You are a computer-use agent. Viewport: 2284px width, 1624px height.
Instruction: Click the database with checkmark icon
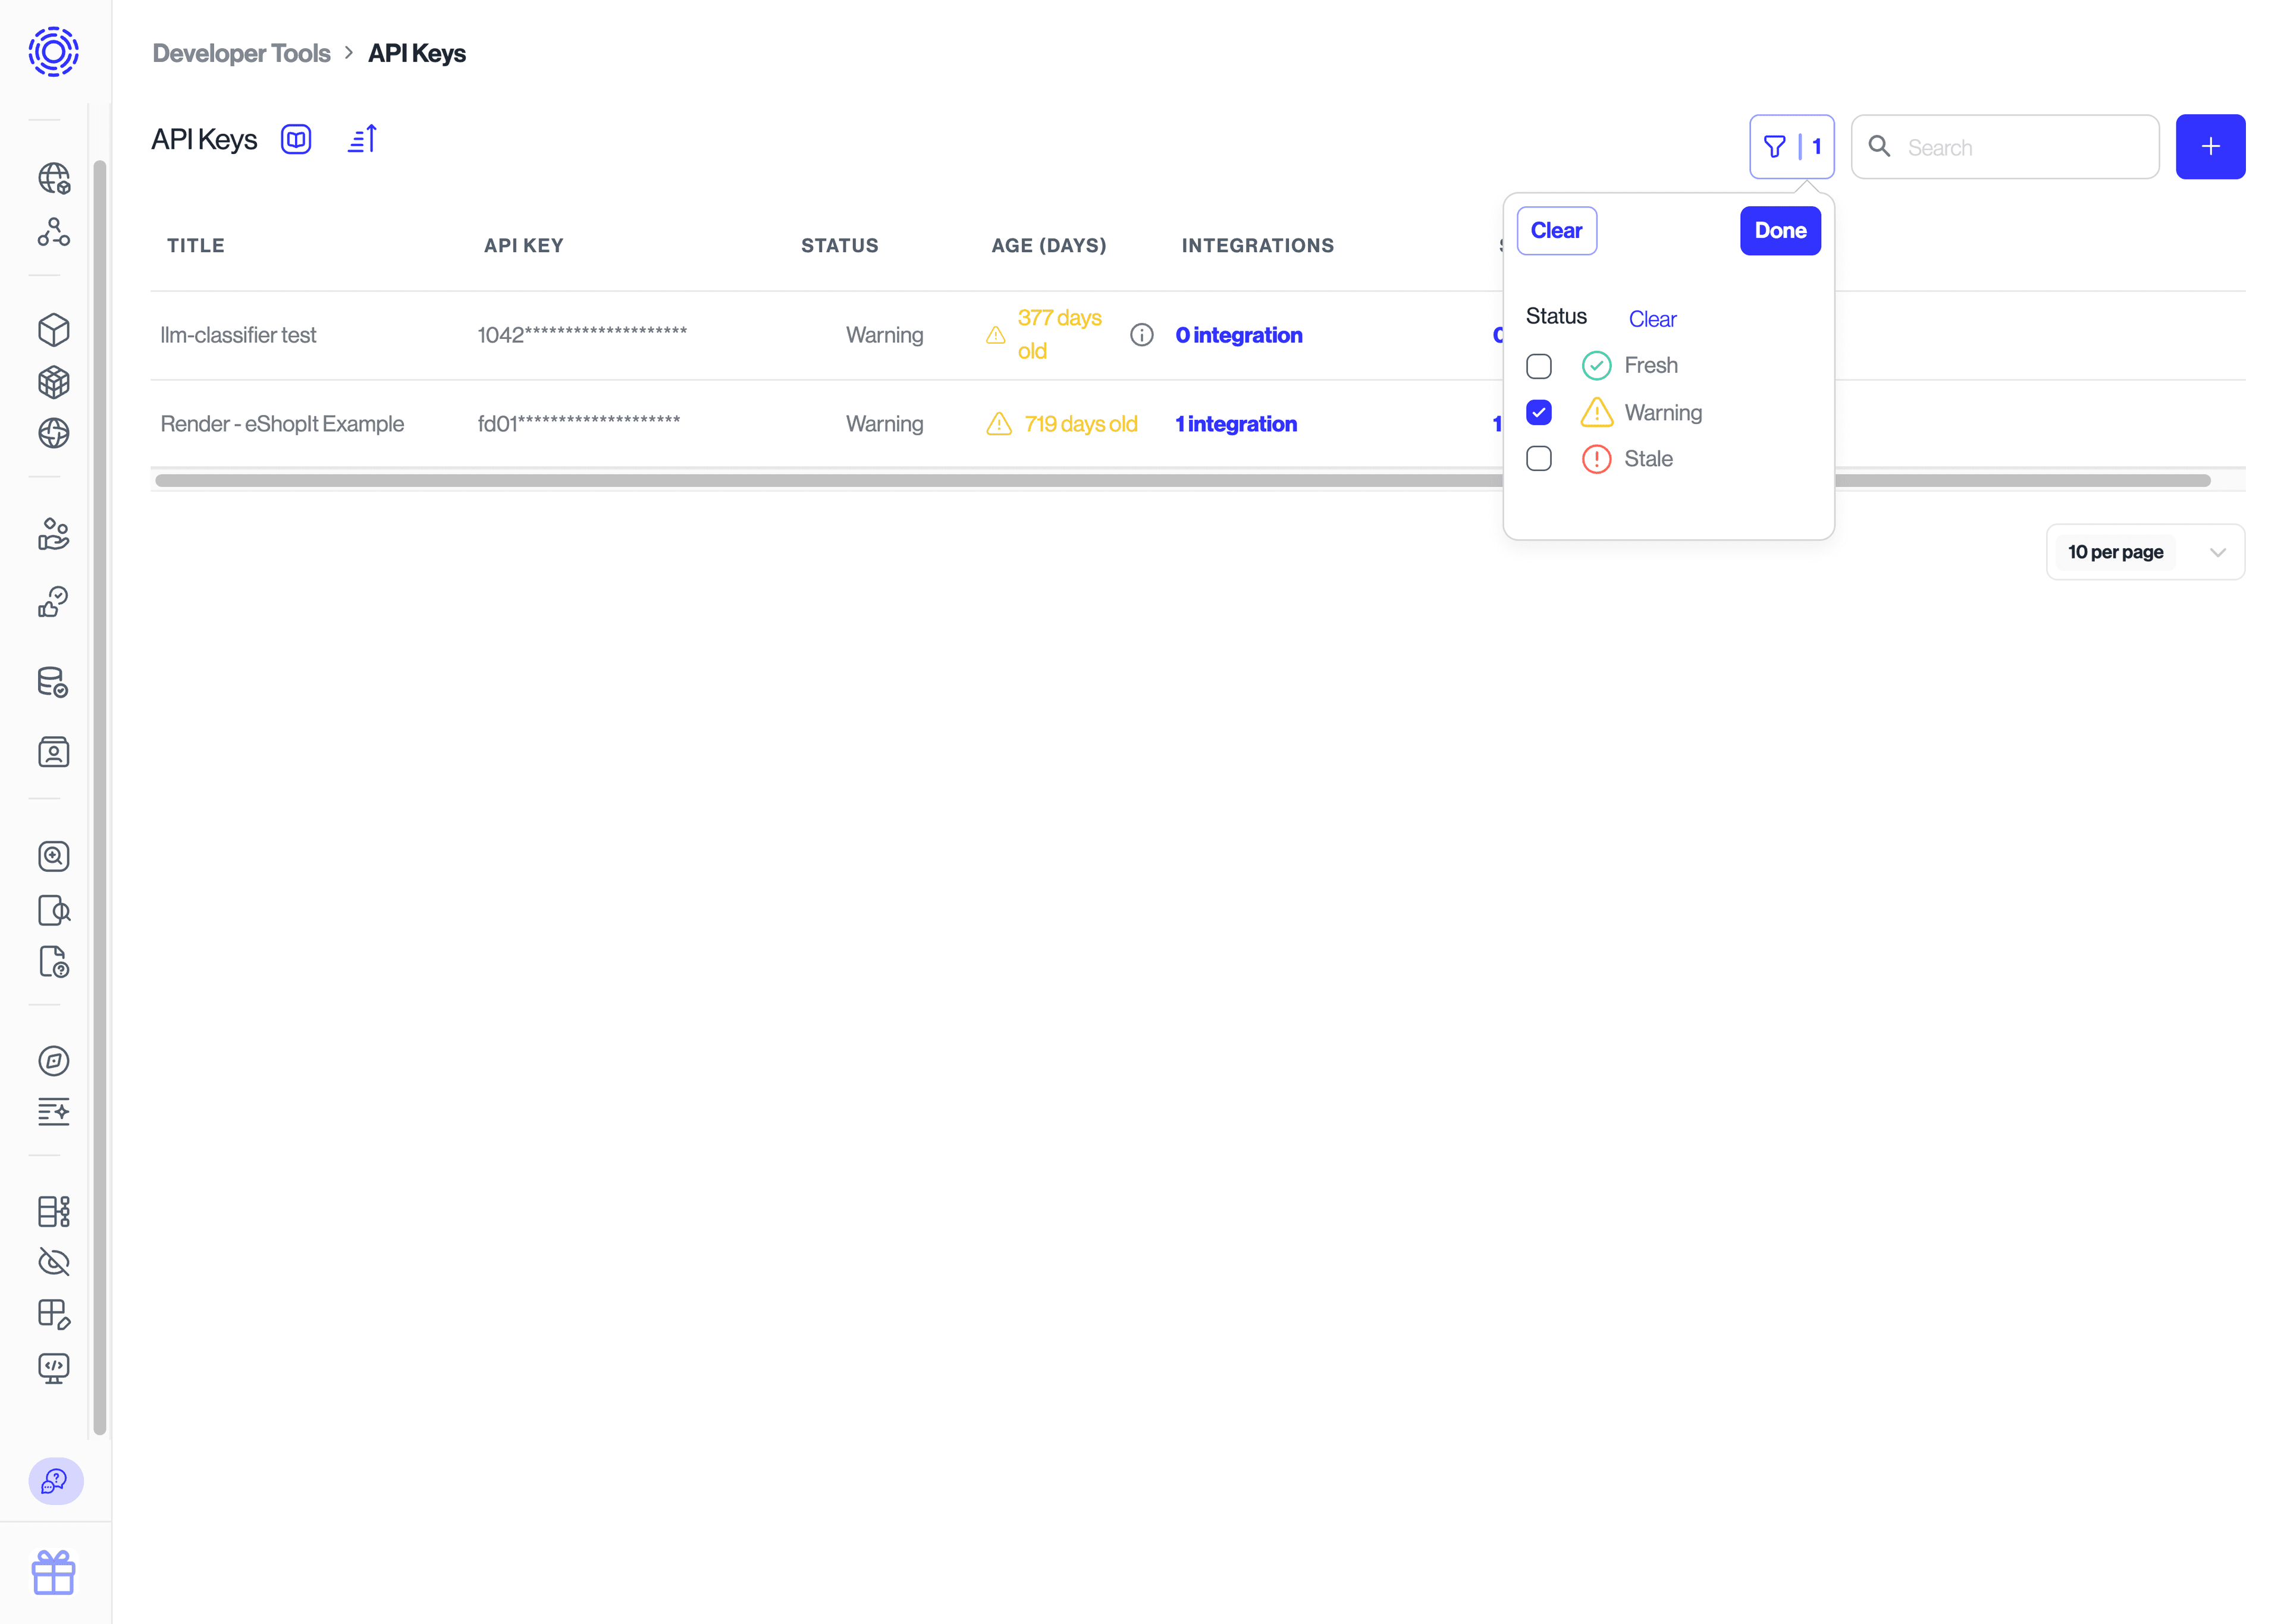pos(53,682)
